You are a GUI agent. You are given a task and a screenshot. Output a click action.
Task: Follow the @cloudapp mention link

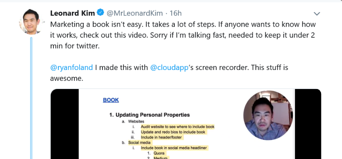169,68
